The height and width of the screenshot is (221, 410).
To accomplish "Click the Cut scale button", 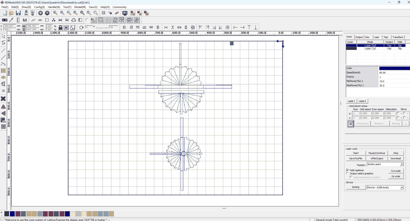I will 396,171.
